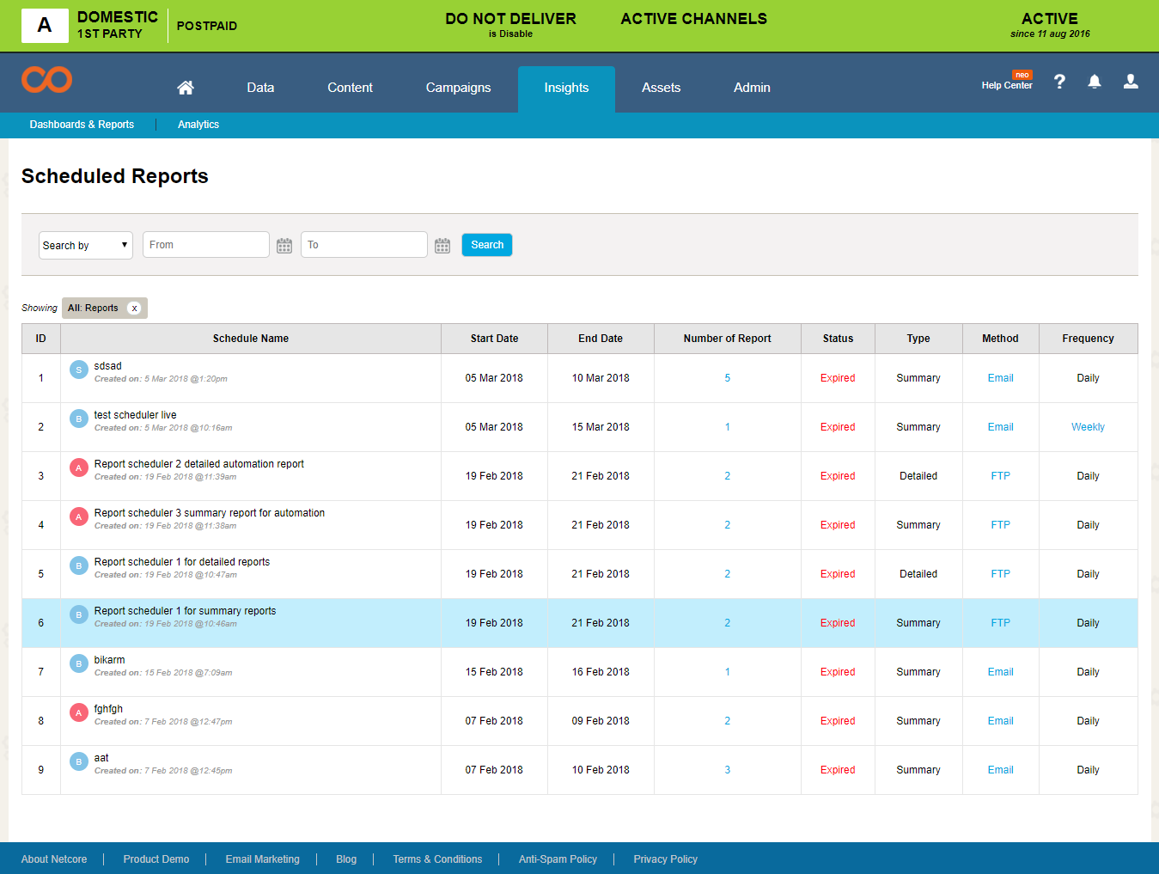Click Email method for bikarm row

(x=1000, y=672)
